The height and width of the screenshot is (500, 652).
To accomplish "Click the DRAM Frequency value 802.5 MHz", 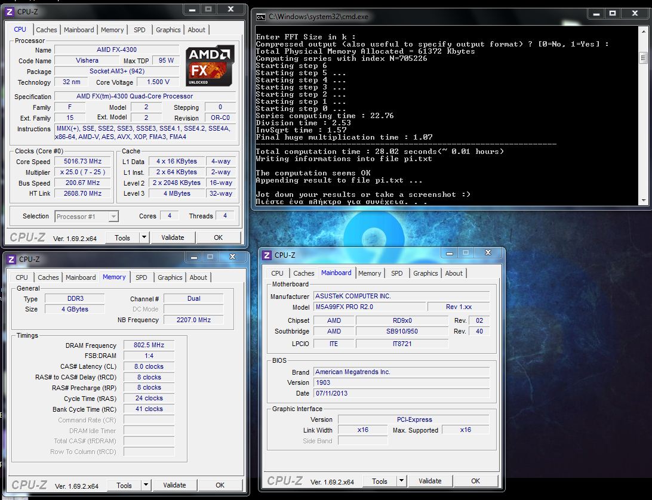I will 149,345.
